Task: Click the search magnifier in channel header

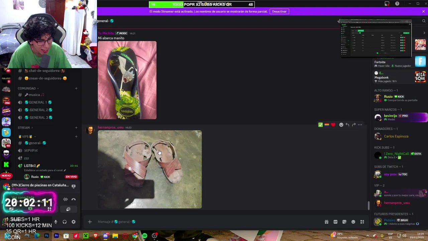Action: [424, 21]
